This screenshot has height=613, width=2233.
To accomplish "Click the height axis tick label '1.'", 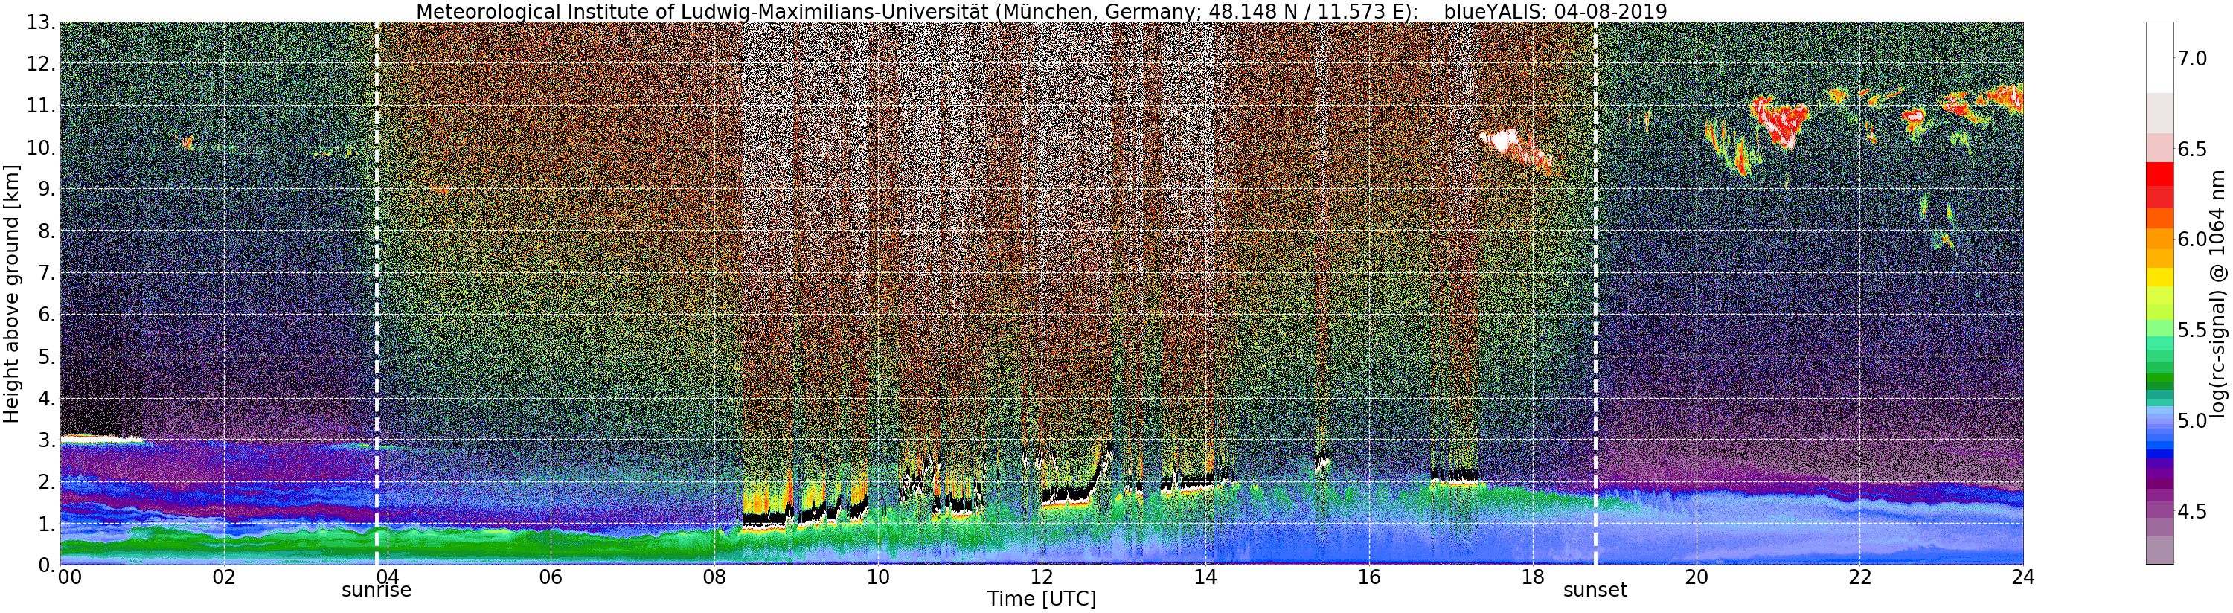I will (48, 523).
